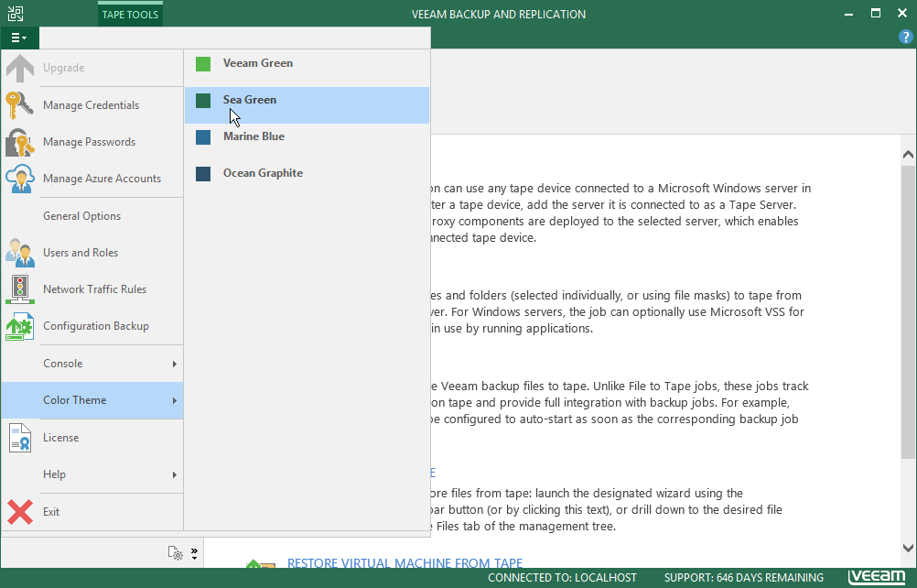Click the navigation pane overflow chevron
Image resolution: width=917 pixels, height=588 pixels.
[194, 553]
